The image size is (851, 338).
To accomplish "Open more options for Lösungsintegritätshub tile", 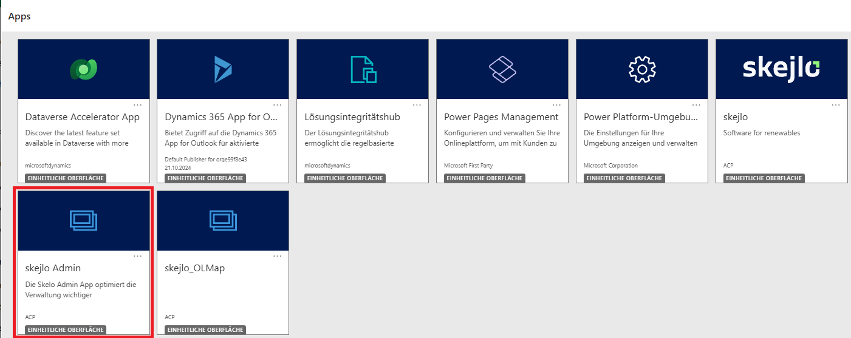I will click(417, 104).
